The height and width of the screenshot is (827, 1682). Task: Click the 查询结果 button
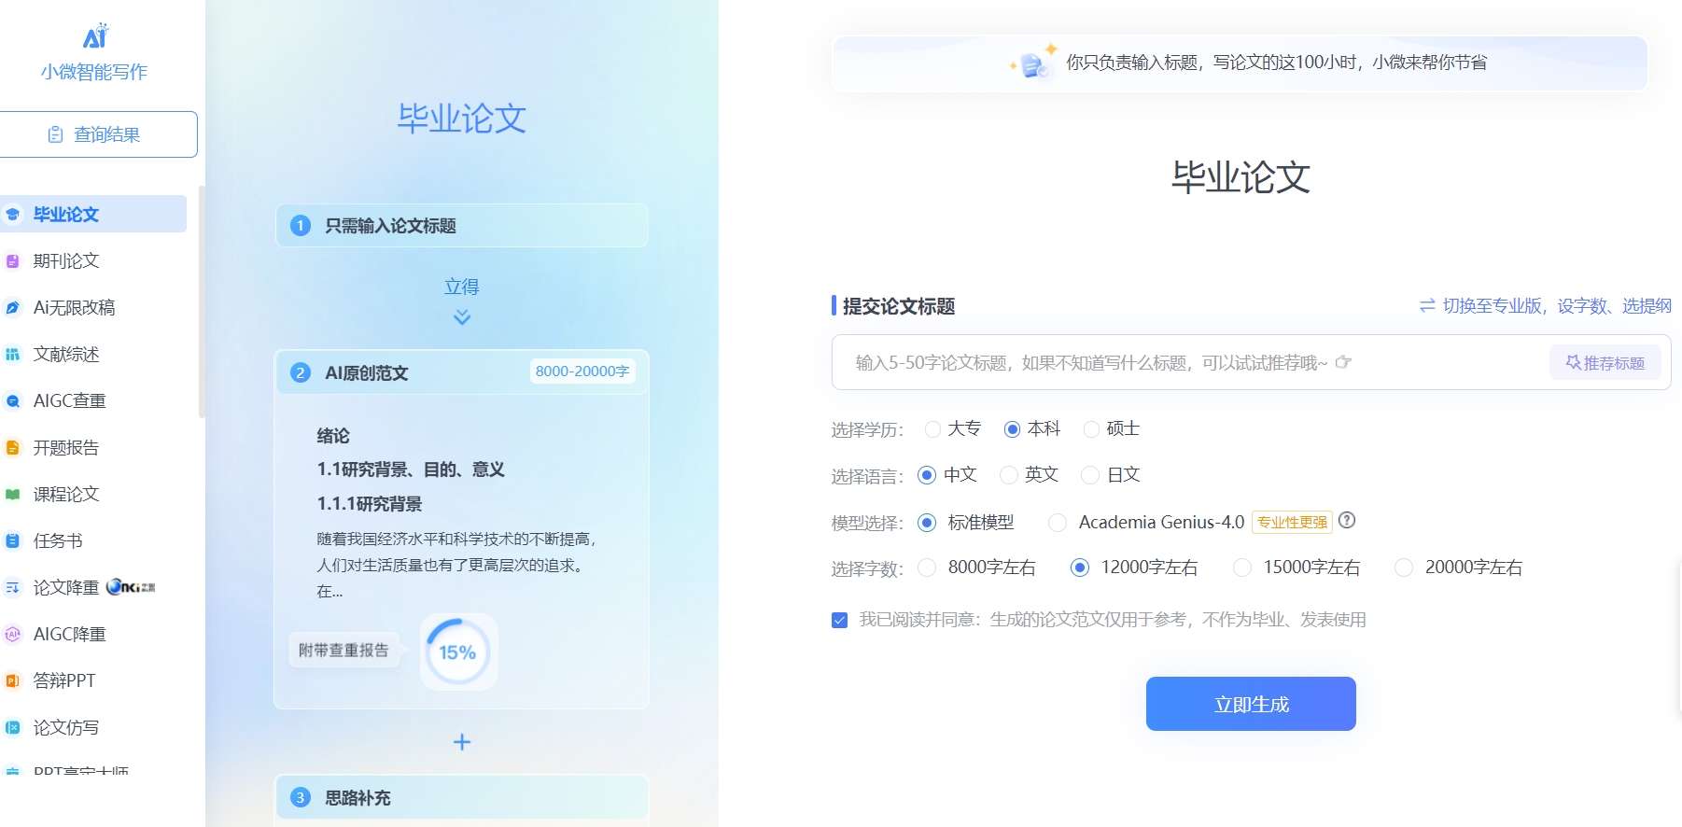click(97, 134)
